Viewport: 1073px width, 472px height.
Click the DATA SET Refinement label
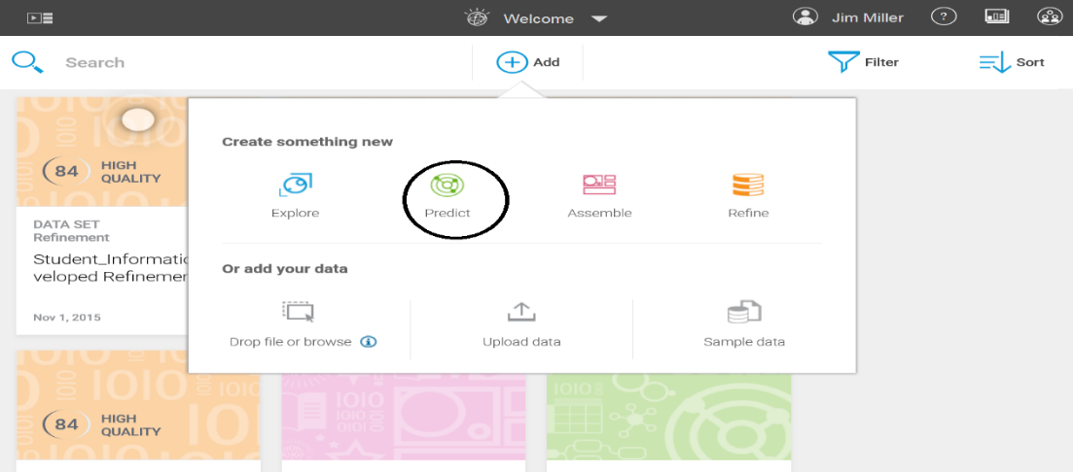pos(71,231)
